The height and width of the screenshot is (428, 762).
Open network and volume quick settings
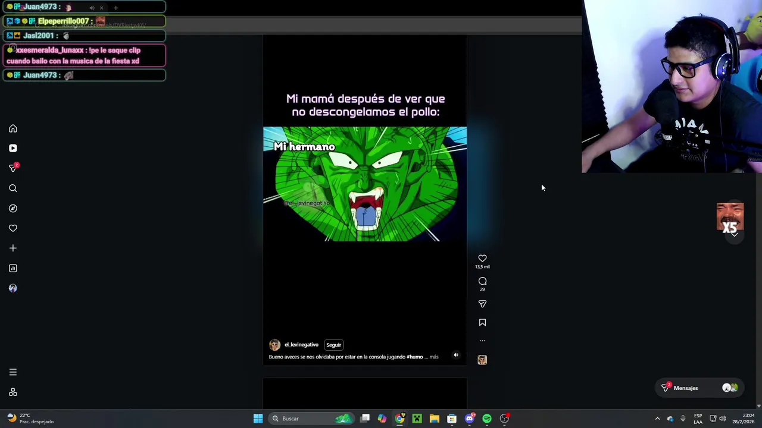pyautogui.click(x=717, y=418)
